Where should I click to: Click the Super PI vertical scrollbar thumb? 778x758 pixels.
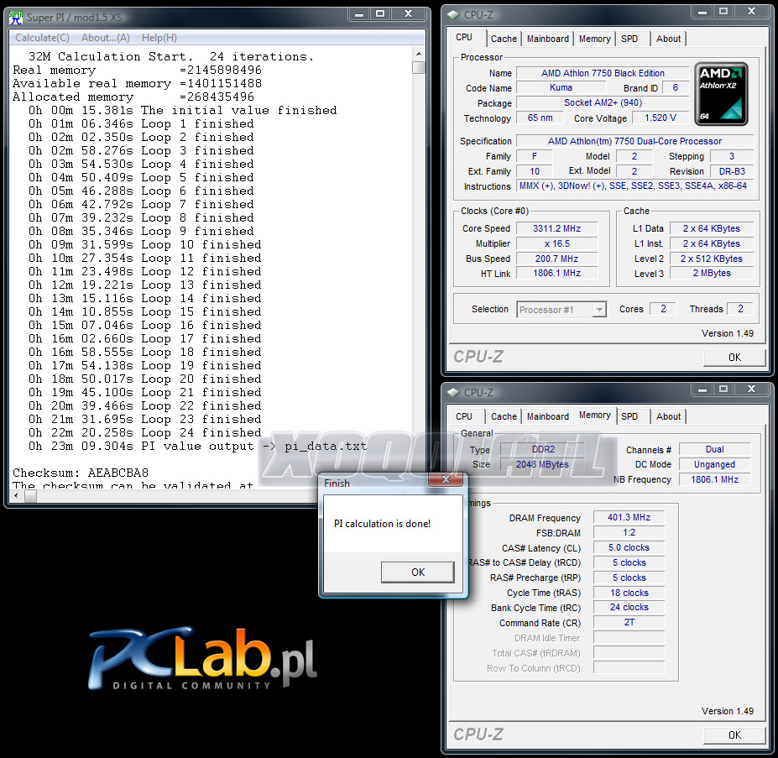click(x=418, y=67)
